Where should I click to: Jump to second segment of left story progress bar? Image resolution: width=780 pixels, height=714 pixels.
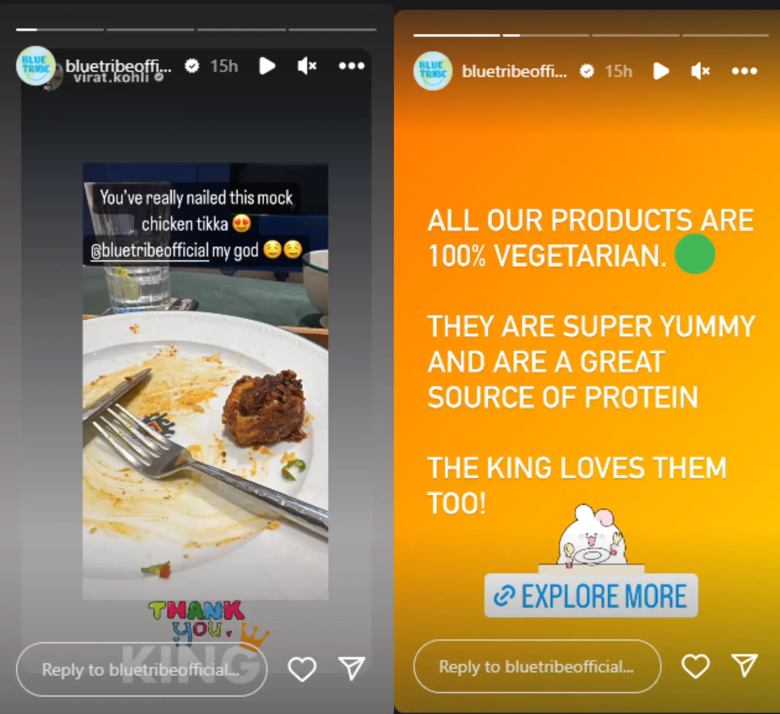click(151, 29)
